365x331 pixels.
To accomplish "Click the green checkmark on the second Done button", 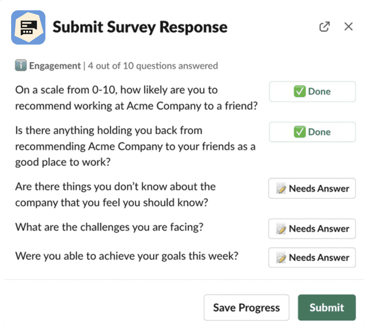I will click(x=299, y=132).
